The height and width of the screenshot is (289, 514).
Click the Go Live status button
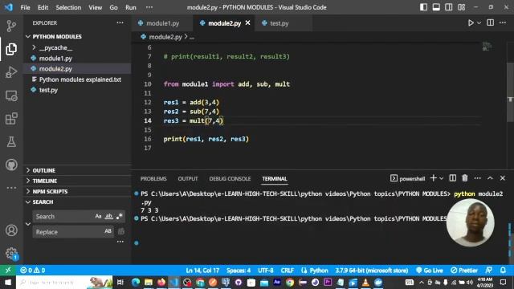[x=430, y=271]
